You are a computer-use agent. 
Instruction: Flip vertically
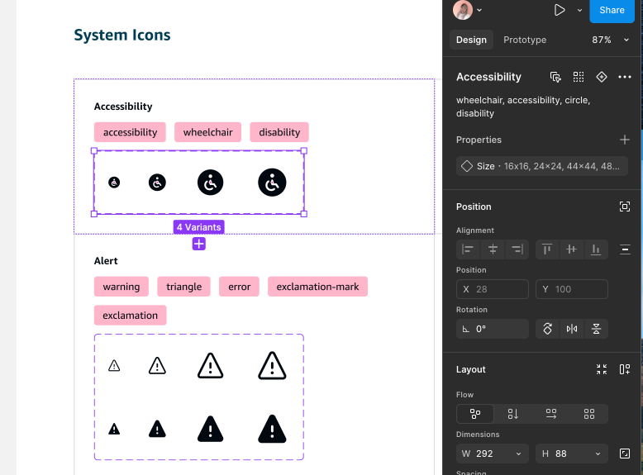pos(596,329)
